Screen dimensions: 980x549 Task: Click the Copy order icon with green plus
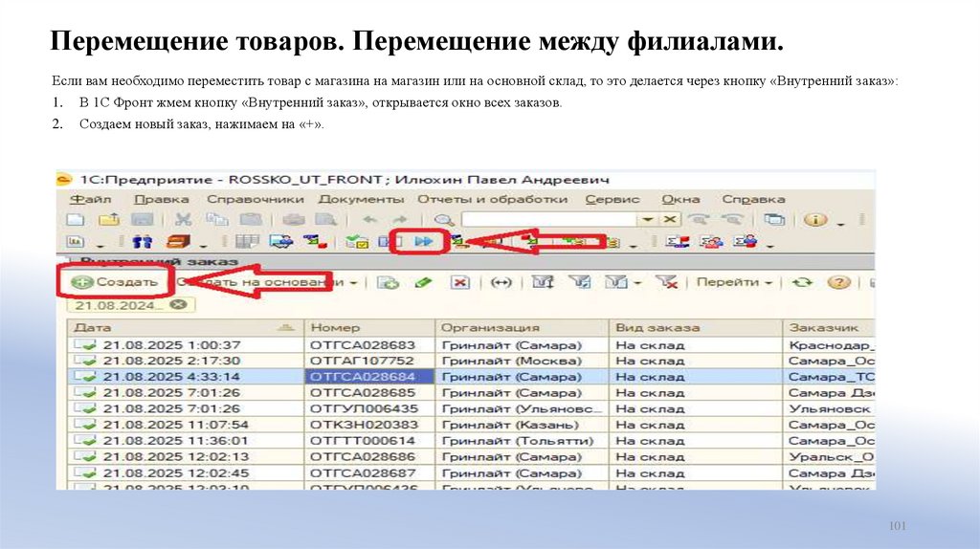(x=388, y=282)
